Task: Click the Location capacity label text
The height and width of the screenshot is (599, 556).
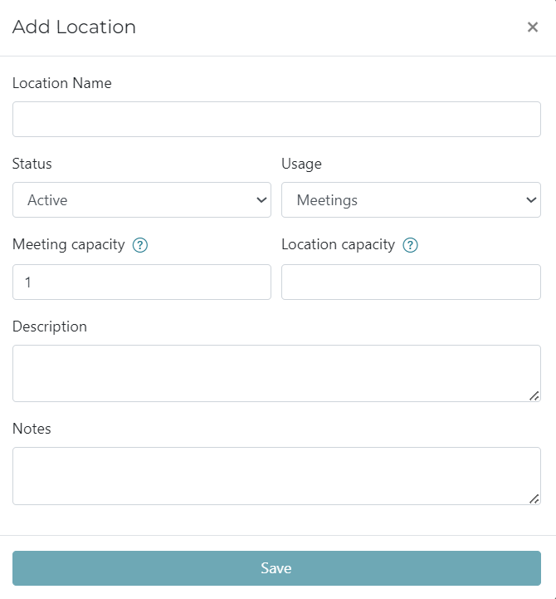Action: pyautogui.click(x=338, y=244)
